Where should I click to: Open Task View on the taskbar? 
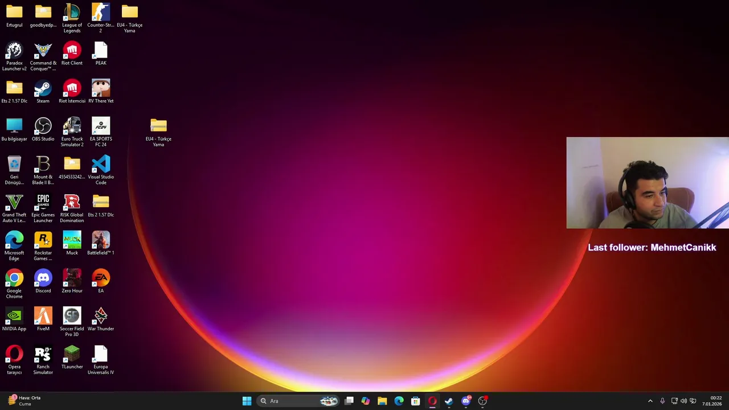click(x=349, y=401)
